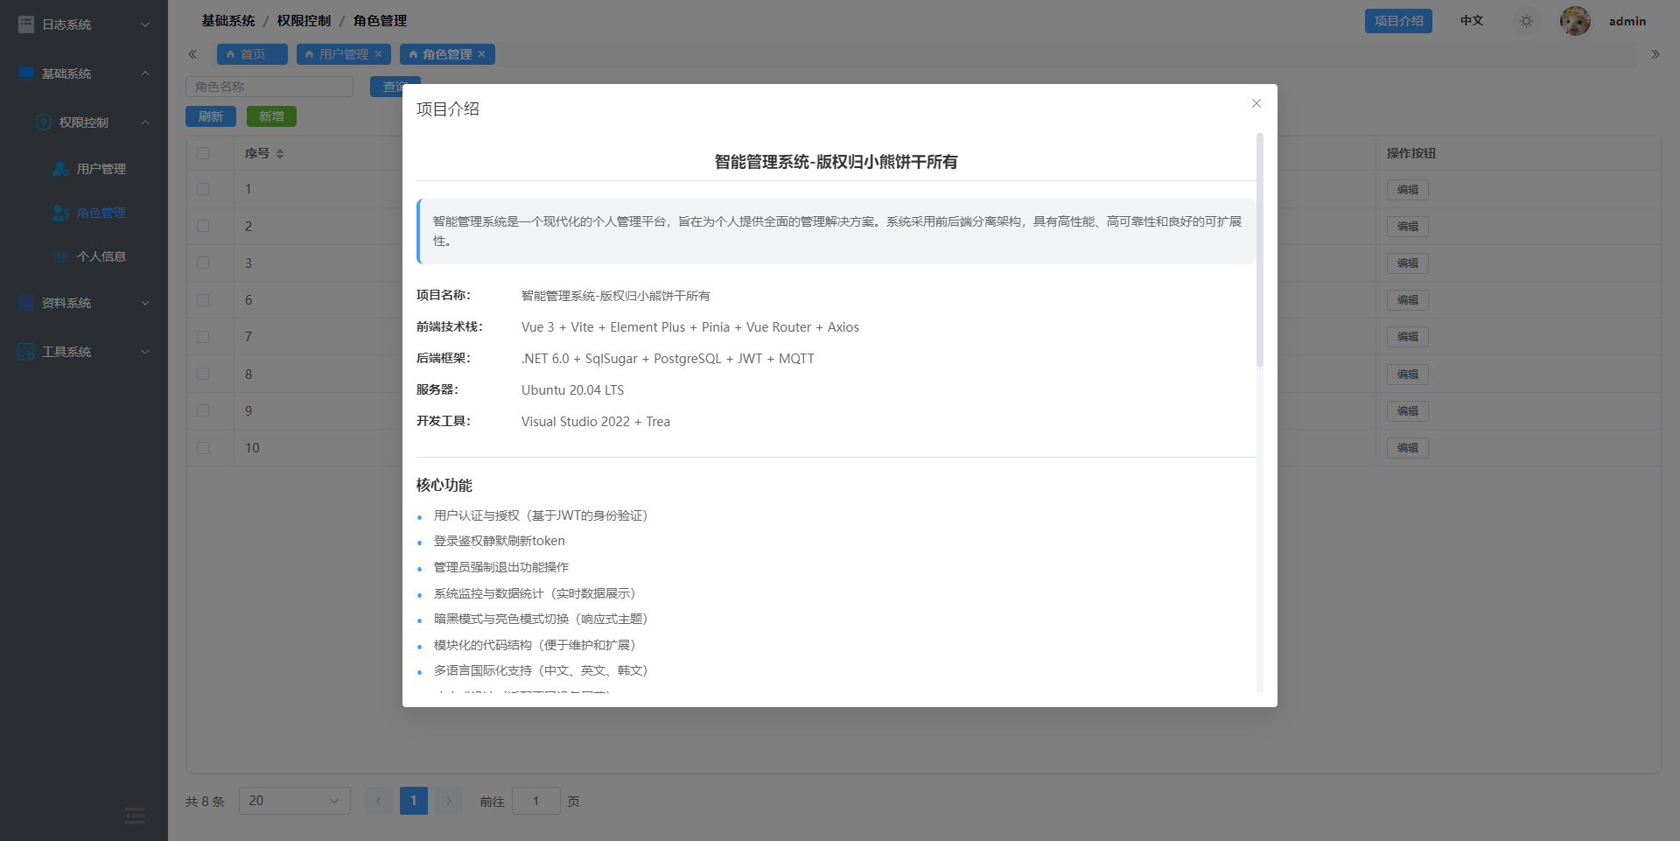Click the 新增 button
The height and width of the screenshot is (841, 1680).
click(x=271, y=116)
